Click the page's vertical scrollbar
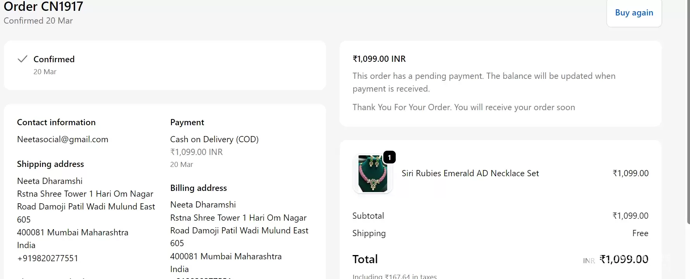The height and width of the screenshot is (279, 690). click(688, 116)
